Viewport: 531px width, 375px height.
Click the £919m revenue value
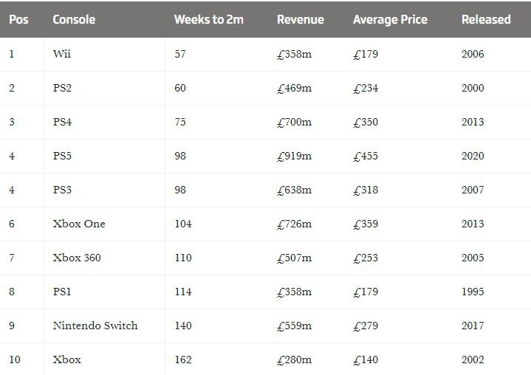click(x=294, y=156)
